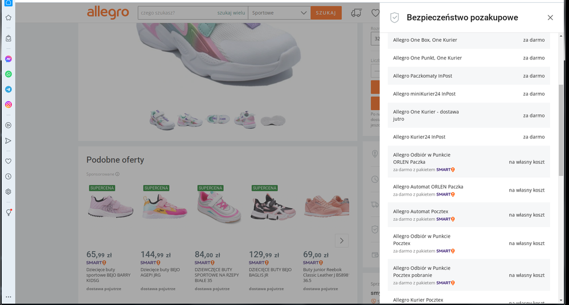The height and width of the screenshot is (305, 569).
Task: Focus the czego szukasz search field
Action: point(178,13)
